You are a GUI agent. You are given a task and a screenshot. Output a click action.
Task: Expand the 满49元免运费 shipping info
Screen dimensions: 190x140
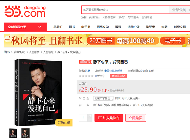click(x=131, y=98)
